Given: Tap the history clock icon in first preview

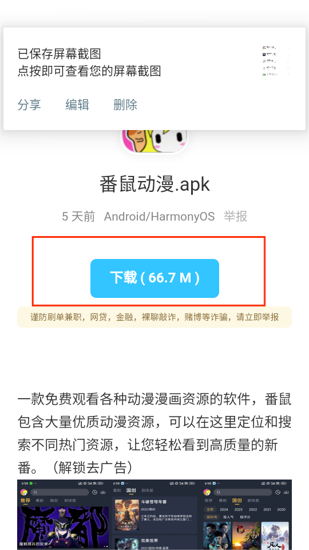Looking at the screenshot, I should click(94, 492).
